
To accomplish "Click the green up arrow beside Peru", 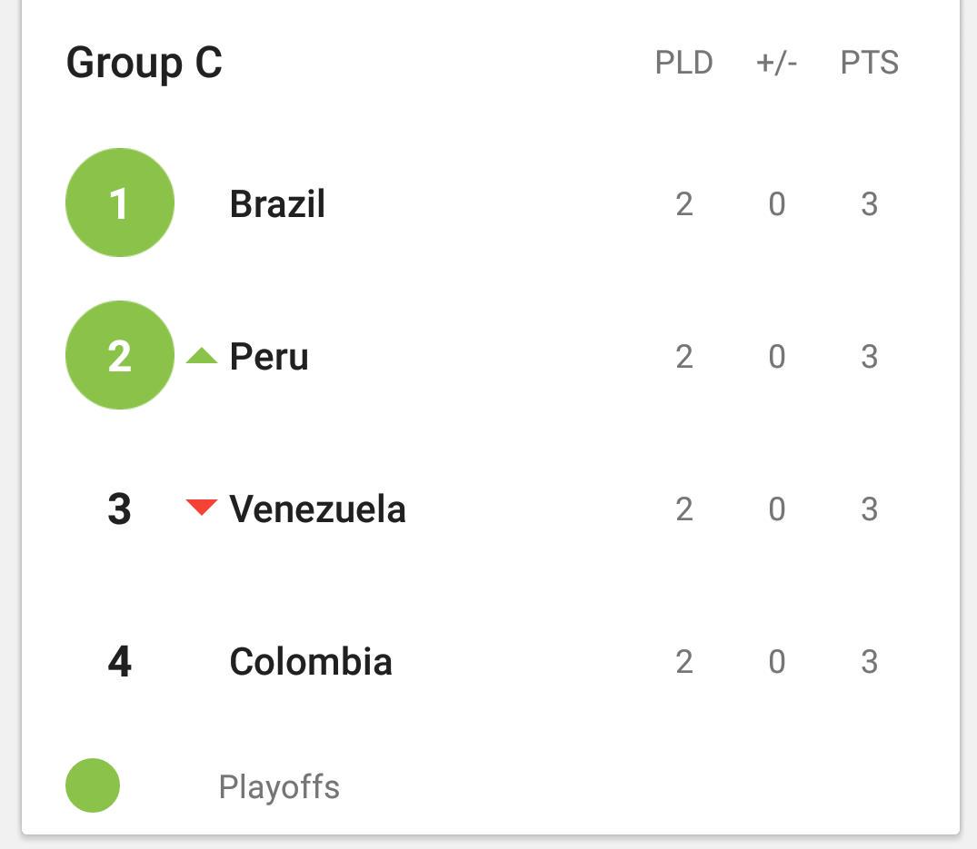I will [x=202, y=356].
